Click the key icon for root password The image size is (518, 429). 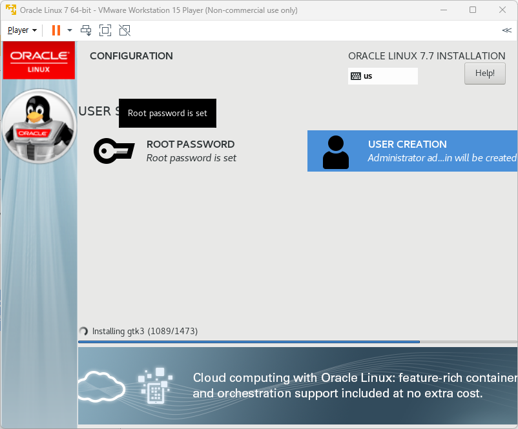(114, 151)
